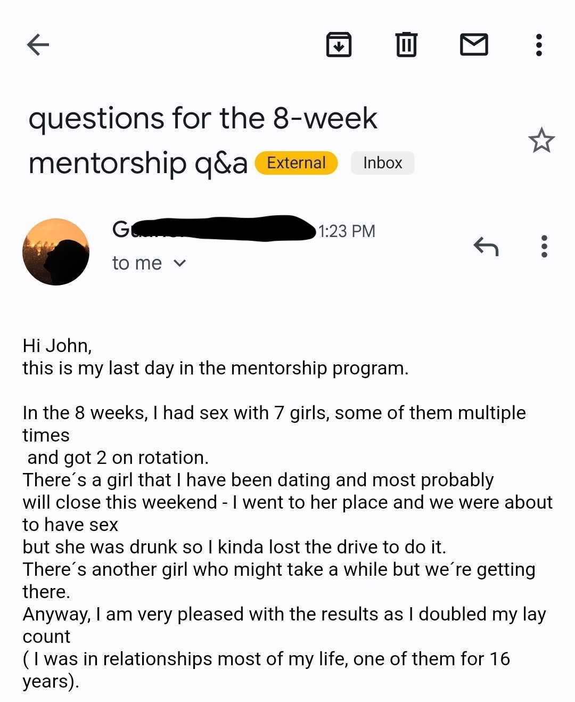The height and width of the screenshot is (702, 575).
Task: Star this email conversation
Action: tap(541, 141)
